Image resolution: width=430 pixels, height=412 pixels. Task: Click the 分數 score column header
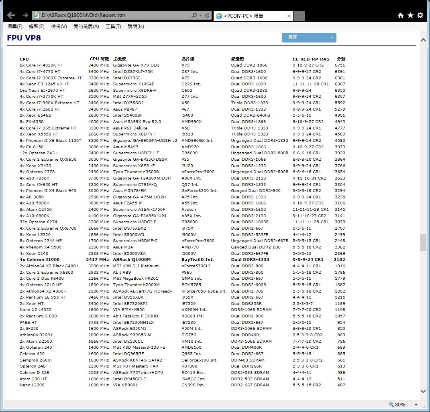pos(341,59)
